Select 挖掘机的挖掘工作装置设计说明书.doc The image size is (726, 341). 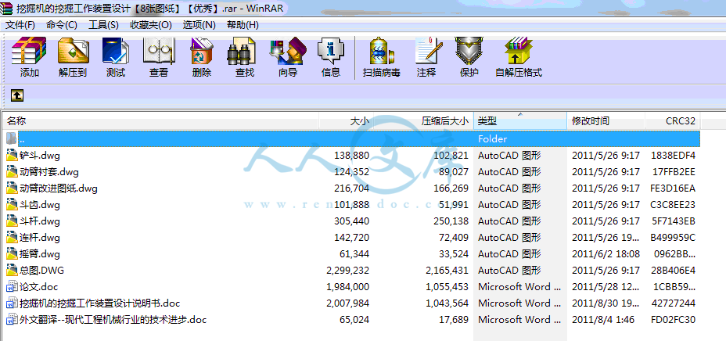pos(99,303)
